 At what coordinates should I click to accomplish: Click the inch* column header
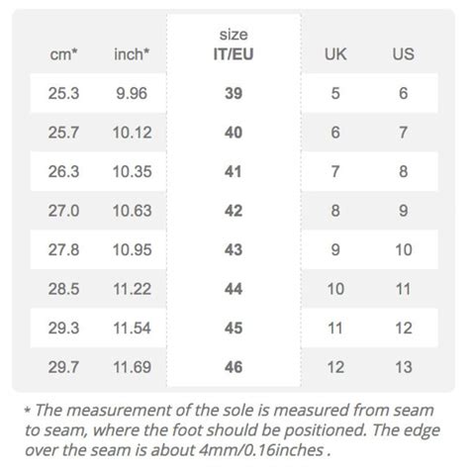click(132, 54)
